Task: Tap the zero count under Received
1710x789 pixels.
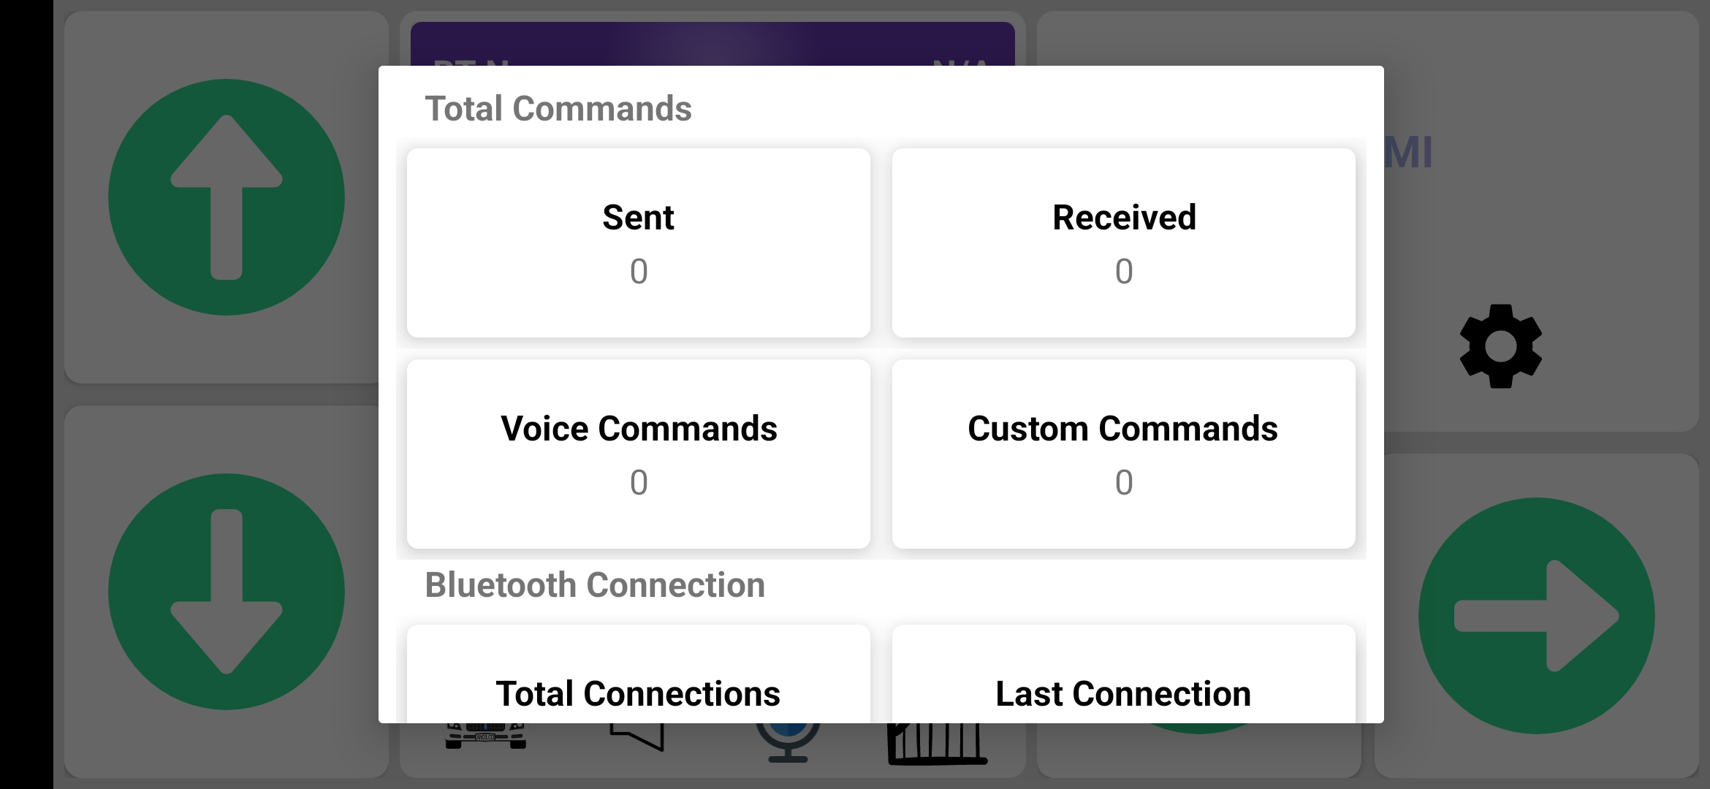Action: tap(1123, 272)
